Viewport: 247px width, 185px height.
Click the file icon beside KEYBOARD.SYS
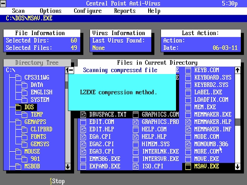pos(188,77)
